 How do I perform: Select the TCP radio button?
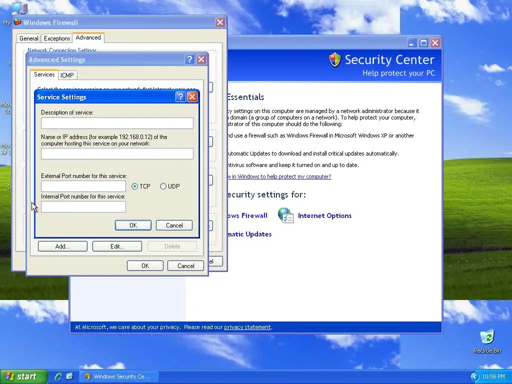pyautogui.click(x=134, y=186)
